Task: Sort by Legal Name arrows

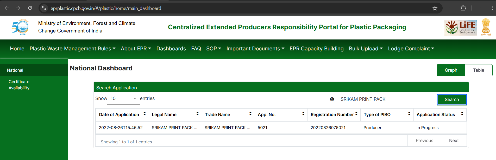Action: point(197,114)
